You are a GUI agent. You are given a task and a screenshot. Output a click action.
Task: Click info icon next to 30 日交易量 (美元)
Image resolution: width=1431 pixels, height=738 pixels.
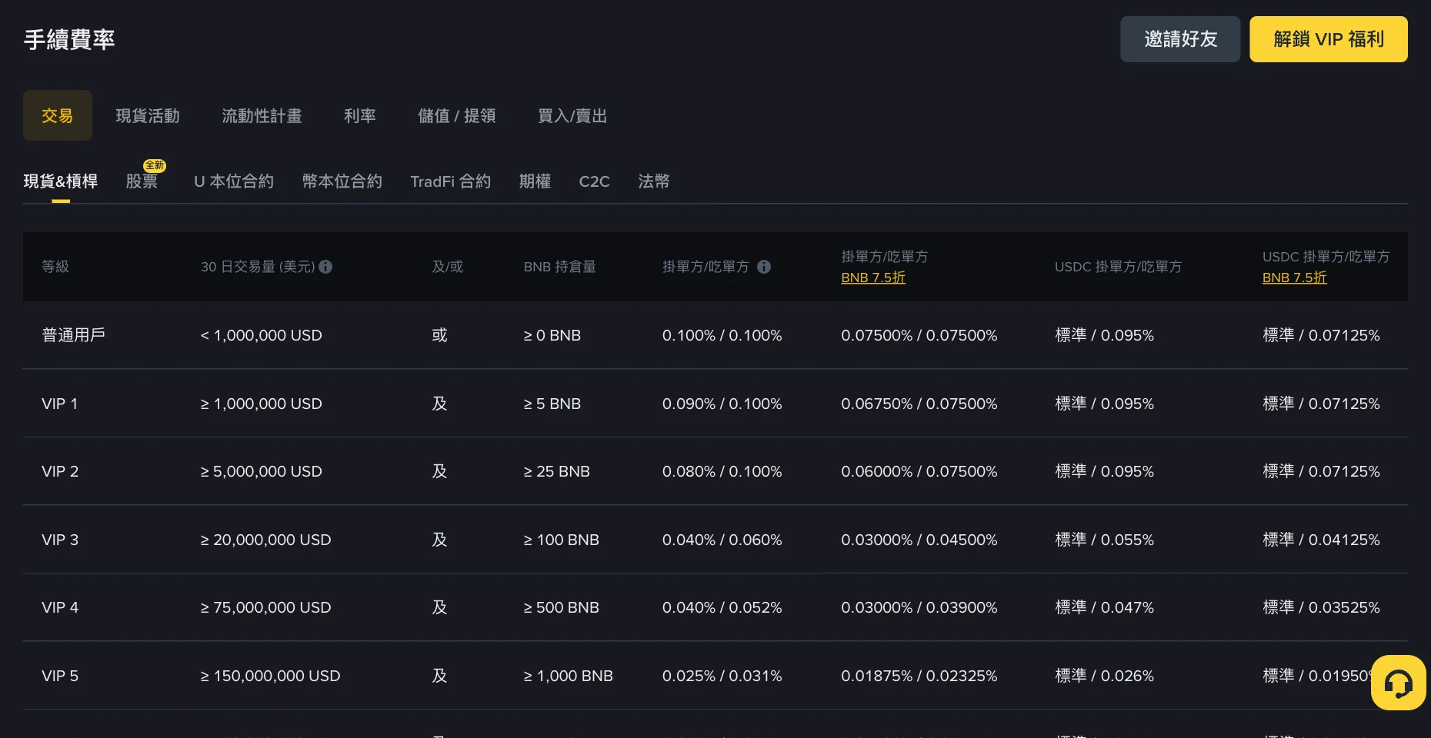coord(325,267)
